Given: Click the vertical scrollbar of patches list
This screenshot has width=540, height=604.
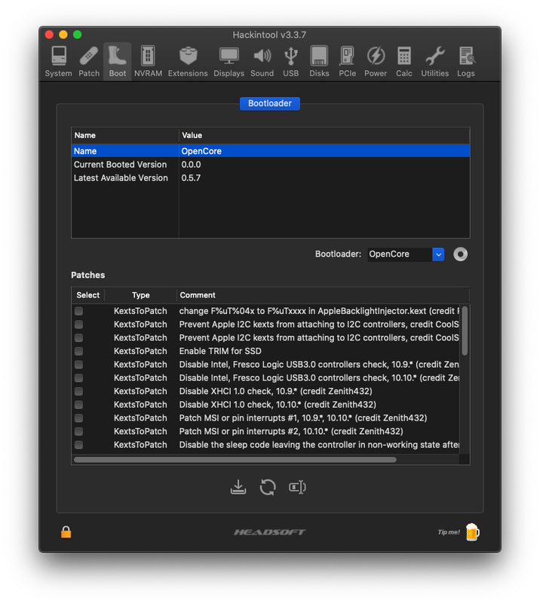Looking at the screenshot, I should click(x=465, y=331).
